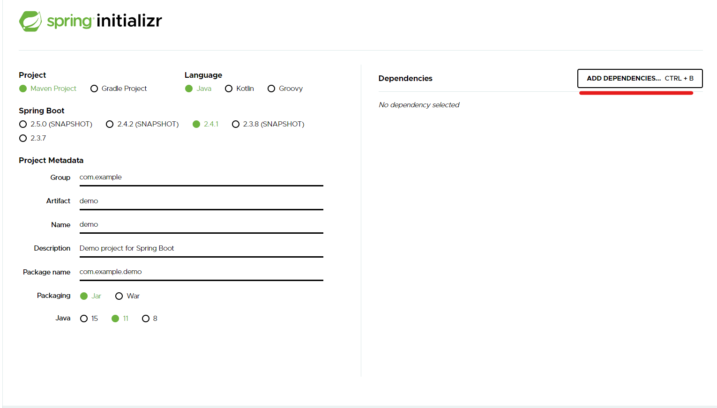Viewport: 717px width, 408px height.
Task: Click the Spring Initializr logo
Action: (90, 21)
